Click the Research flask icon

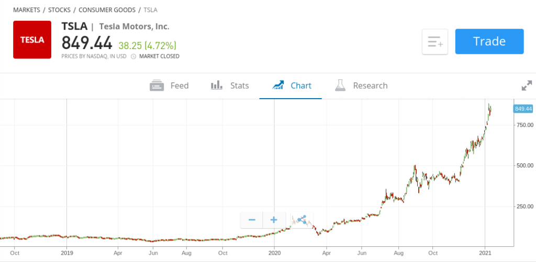click(x=341, y=85)
